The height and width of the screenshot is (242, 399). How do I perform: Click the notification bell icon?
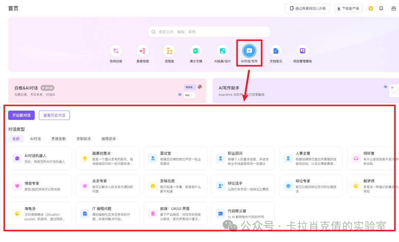[381, 8]
